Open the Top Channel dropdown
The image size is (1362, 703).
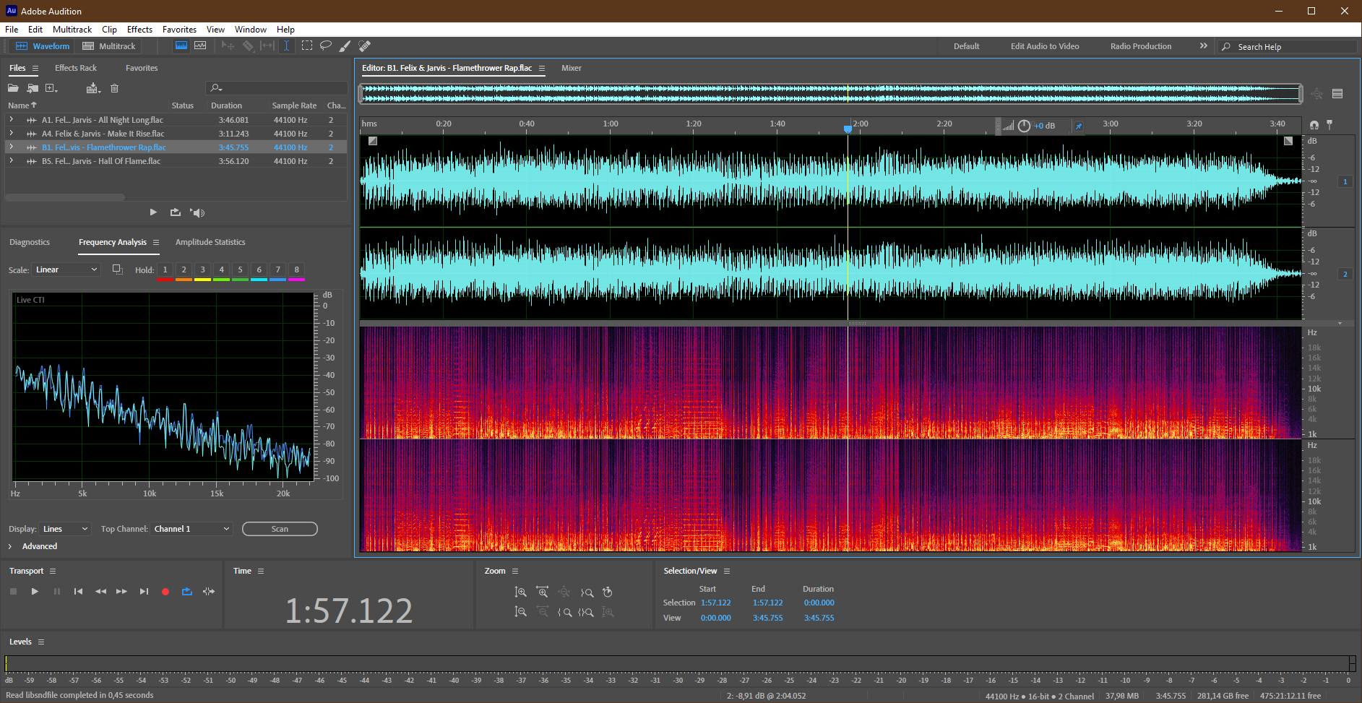(191, 529)
